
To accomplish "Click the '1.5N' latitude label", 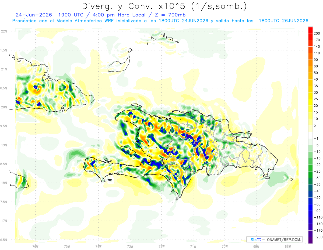I will point(4,50).
